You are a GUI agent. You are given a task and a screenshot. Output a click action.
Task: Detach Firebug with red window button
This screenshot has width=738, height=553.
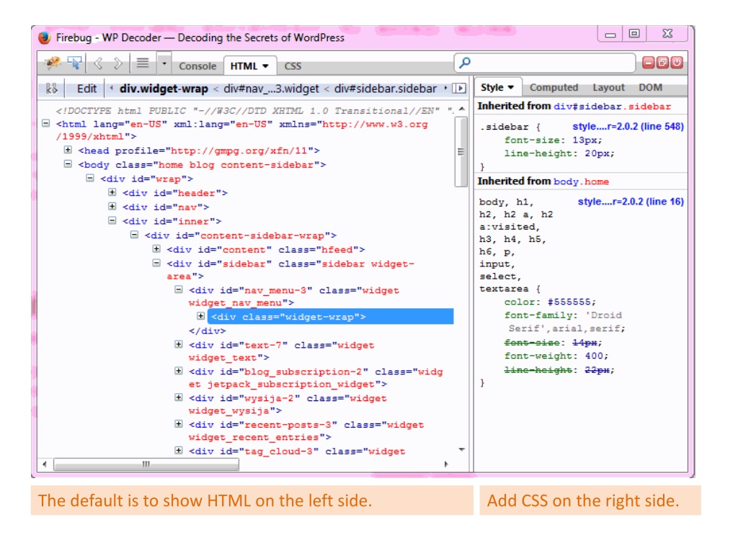point(663,63)
